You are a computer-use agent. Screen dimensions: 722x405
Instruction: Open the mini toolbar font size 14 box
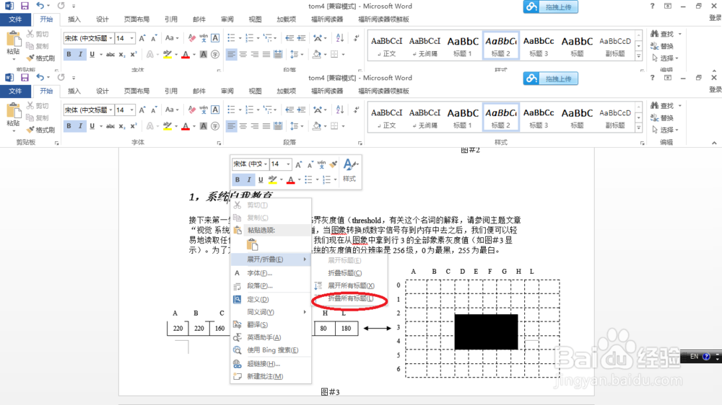[x=280, y=164]
